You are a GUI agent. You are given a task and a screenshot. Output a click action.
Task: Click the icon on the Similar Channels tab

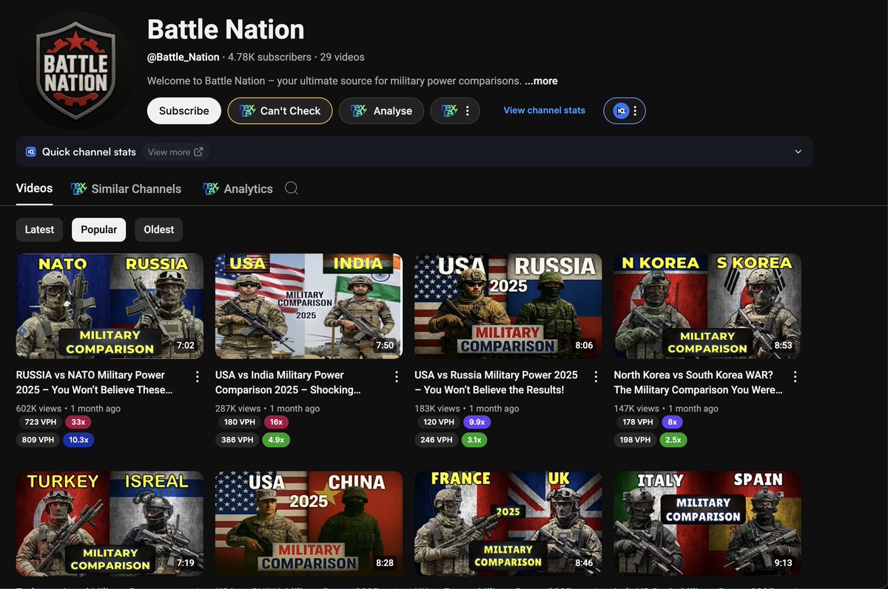pos(78,188)
